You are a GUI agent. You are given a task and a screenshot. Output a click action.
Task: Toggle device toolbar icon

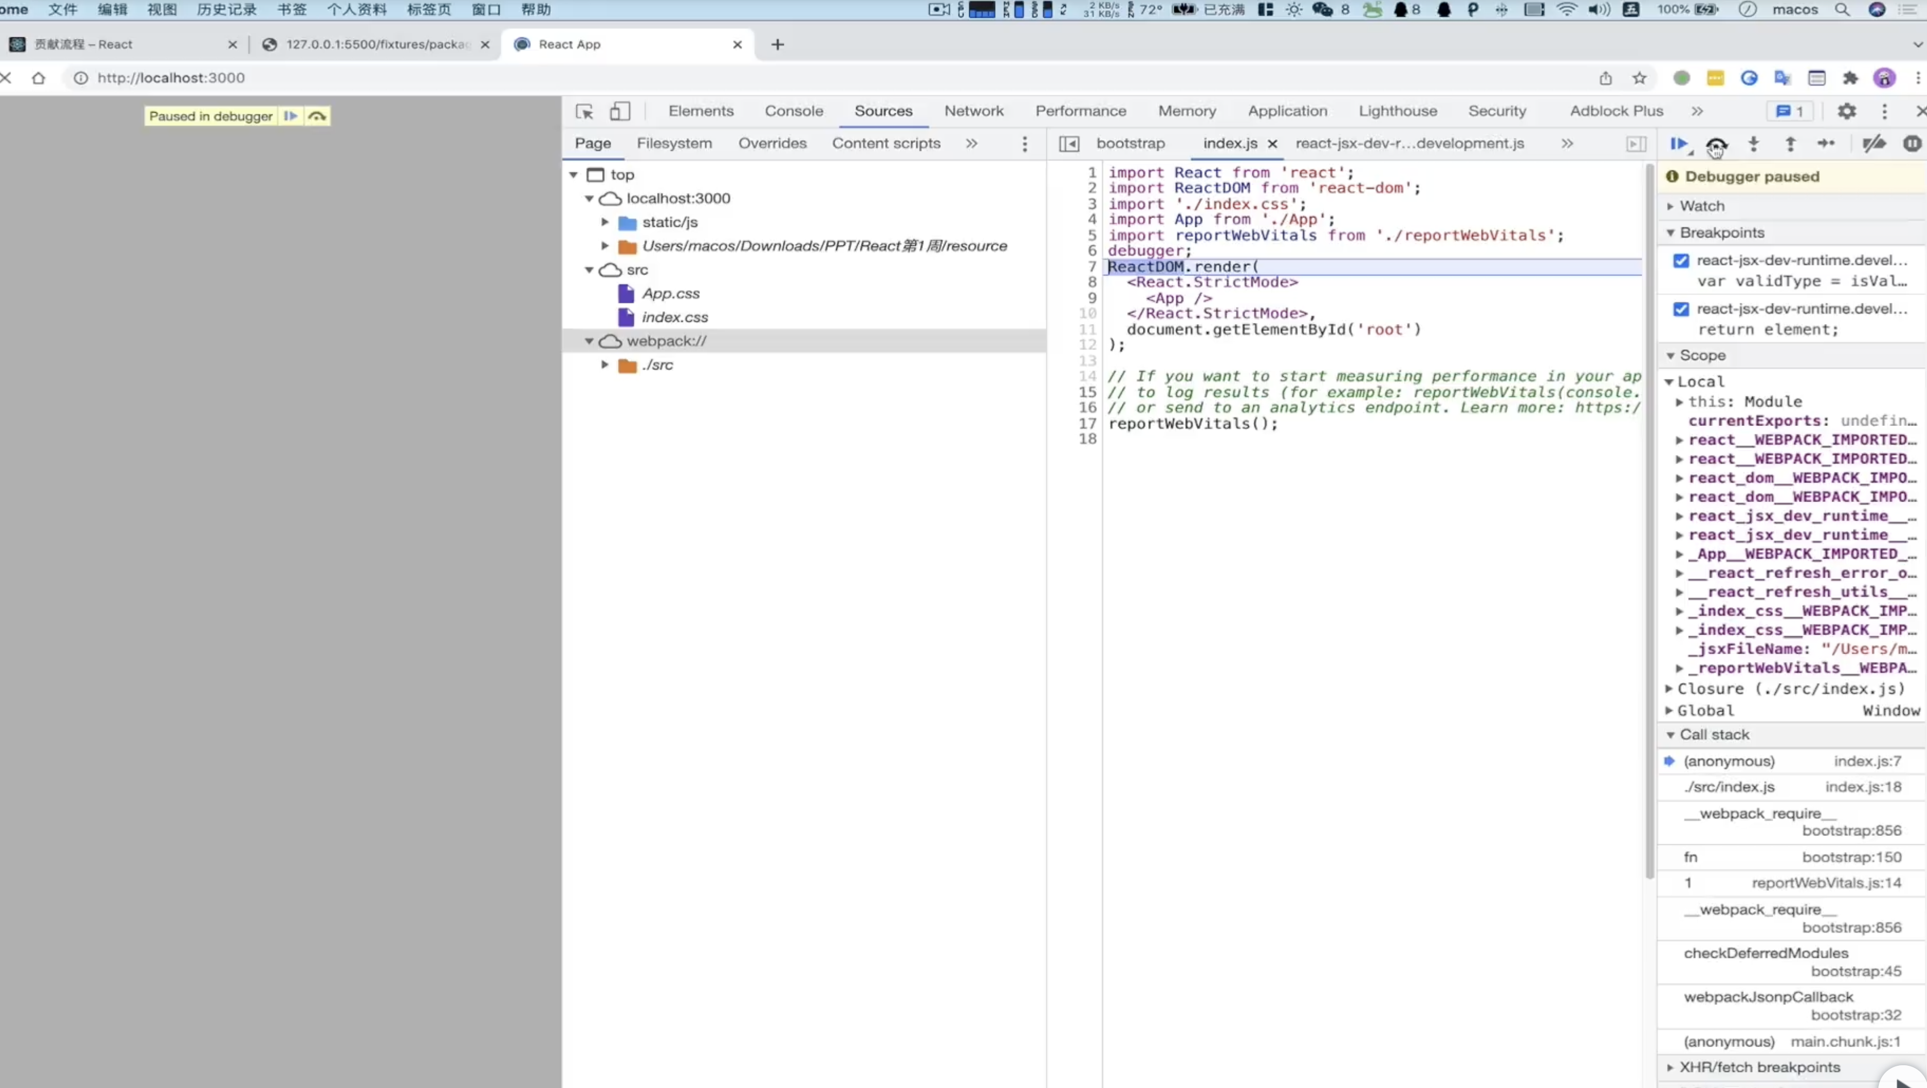click(x=619, y=111)
